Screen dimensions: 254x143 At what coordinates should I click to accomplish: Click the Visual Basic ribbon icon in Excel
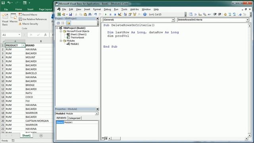pos(5,19)
